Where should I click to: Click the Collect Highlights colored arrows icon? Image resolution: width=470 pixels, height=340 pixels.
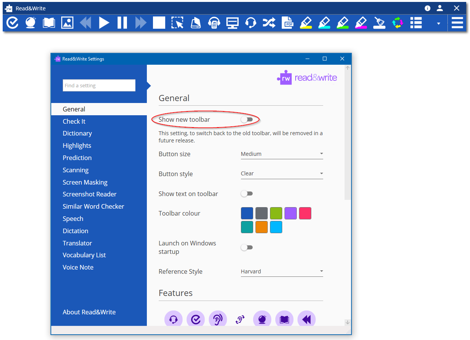point(398,23)
